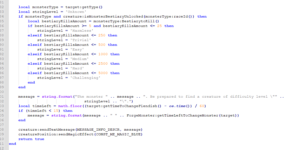The height and width of the screenshot is (150, 295).
Task: Click getTimeToChangeFiendish() method call
Action: pos(133,106)
